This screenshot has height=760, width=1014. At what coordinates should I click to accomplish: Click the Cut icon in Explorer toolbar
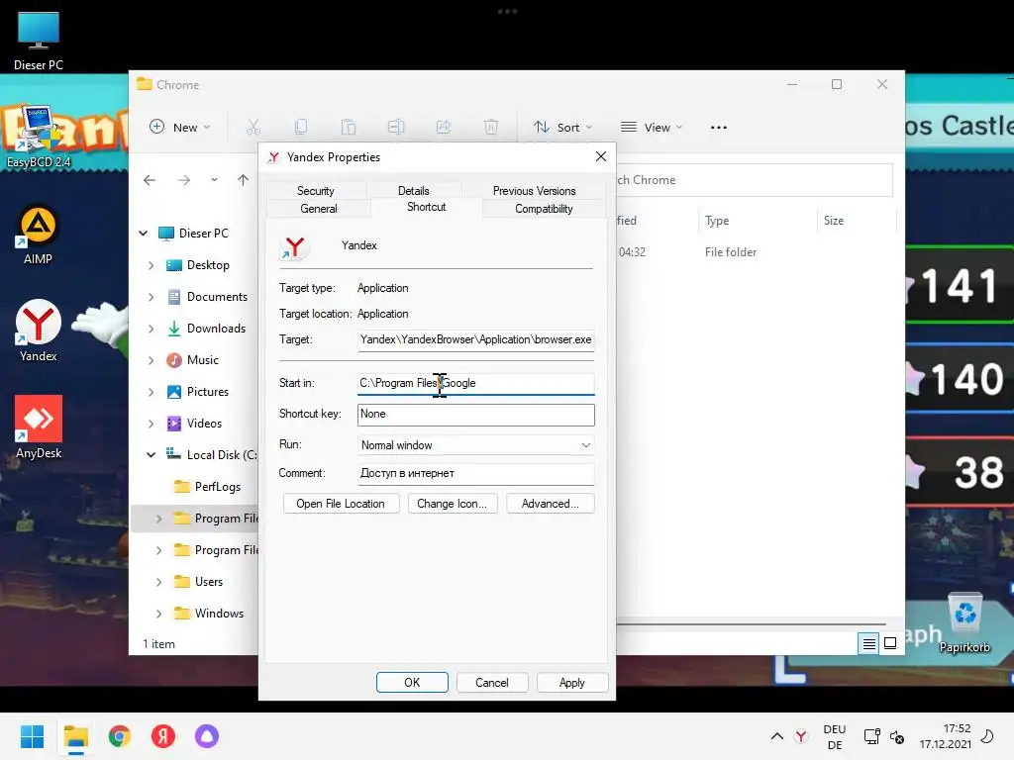(x=253, y=127)
